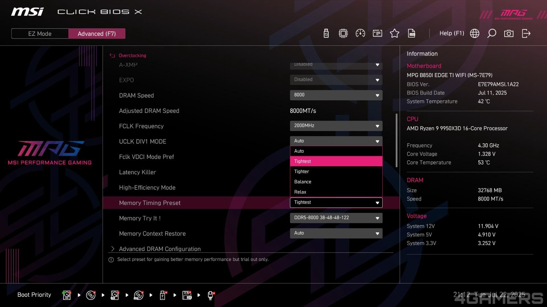Image resolution: width=547 pixels, height=307 pixels.
Task: Select the Latency Killer setting
Action: [137, 172]
